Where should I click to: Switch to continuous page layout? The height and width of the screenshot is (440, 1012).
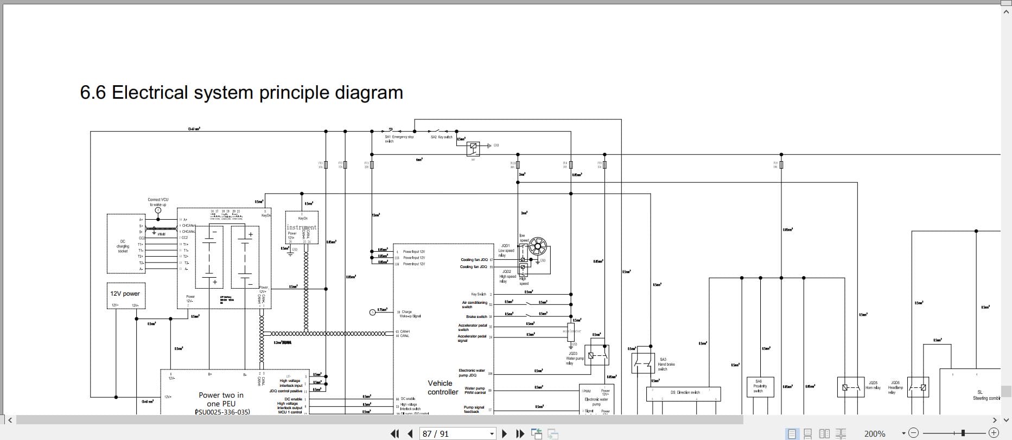[808, 433]
